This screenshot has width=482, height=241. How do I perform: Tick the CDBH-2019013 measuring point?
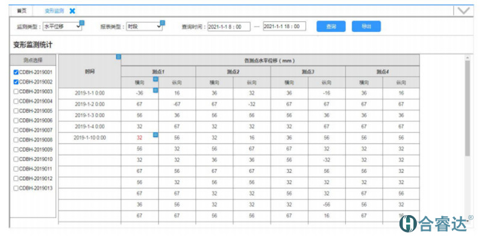point(16,188)
